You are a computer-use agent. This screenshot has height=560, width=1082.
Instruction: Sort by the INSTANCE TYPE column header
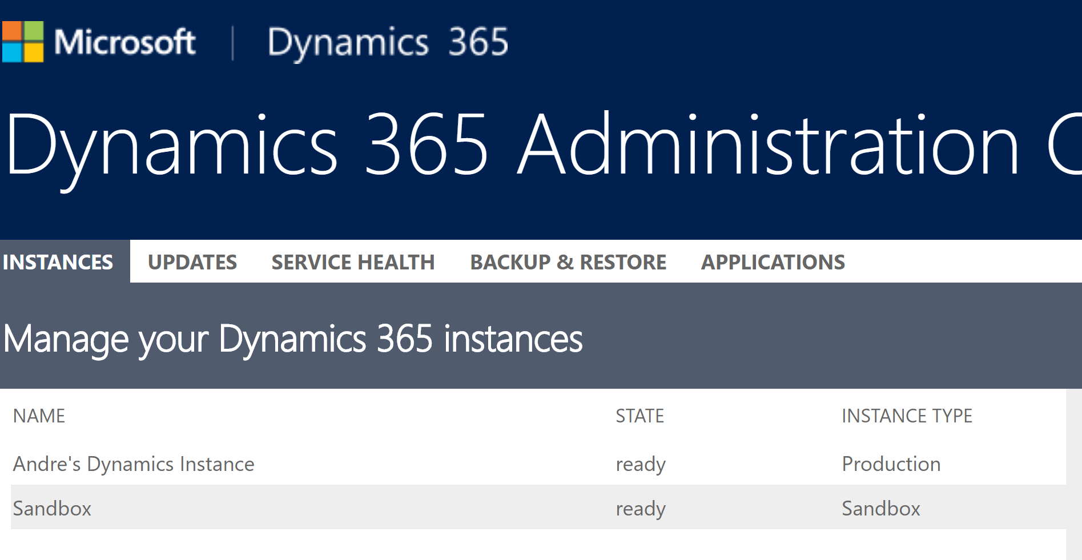point(907,416)
